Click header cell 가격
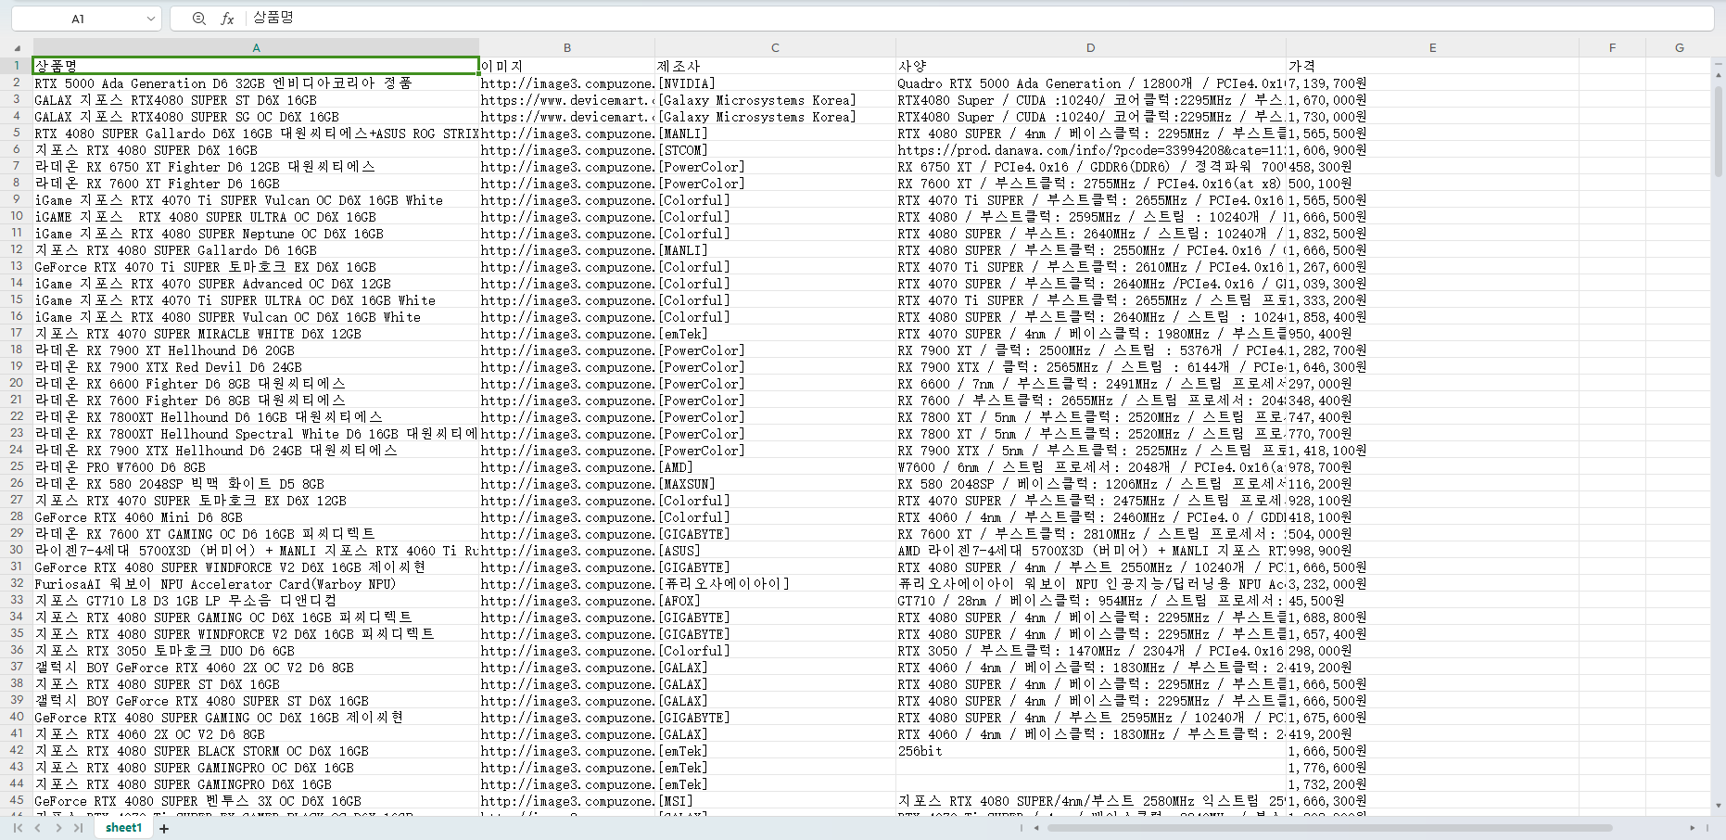The width and height of the screenshot is (1726, 840). [x=1432, y=66]
